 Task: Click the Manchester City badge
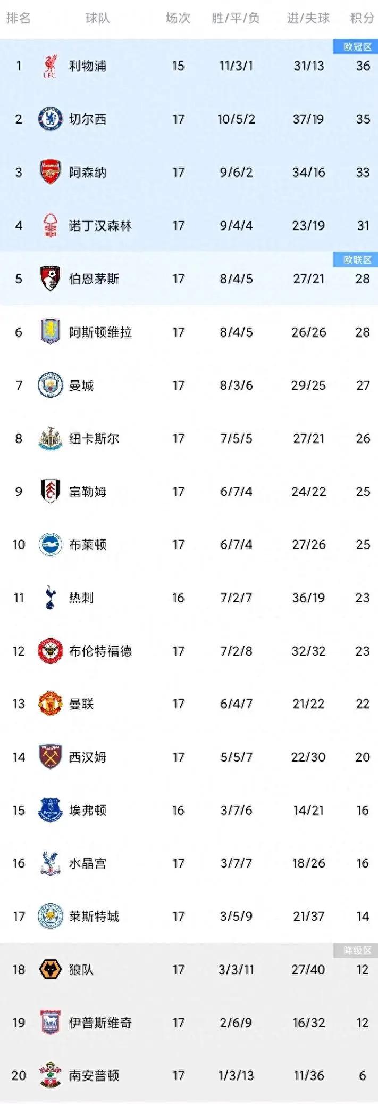[51, 385]
